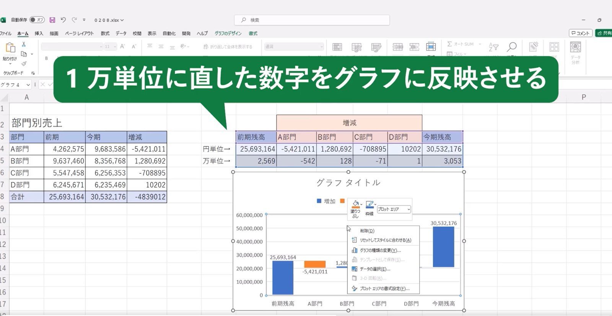Image resolution: width=612 pixels, height=316 pixels.
Task: Click the 折り返して全体を表示する wrap text button
Action: (228, 47)
